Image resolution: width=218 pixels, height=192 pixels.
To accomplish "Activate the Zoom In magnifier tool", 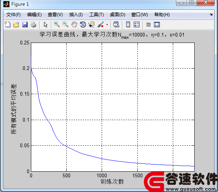I will (57, 24).
